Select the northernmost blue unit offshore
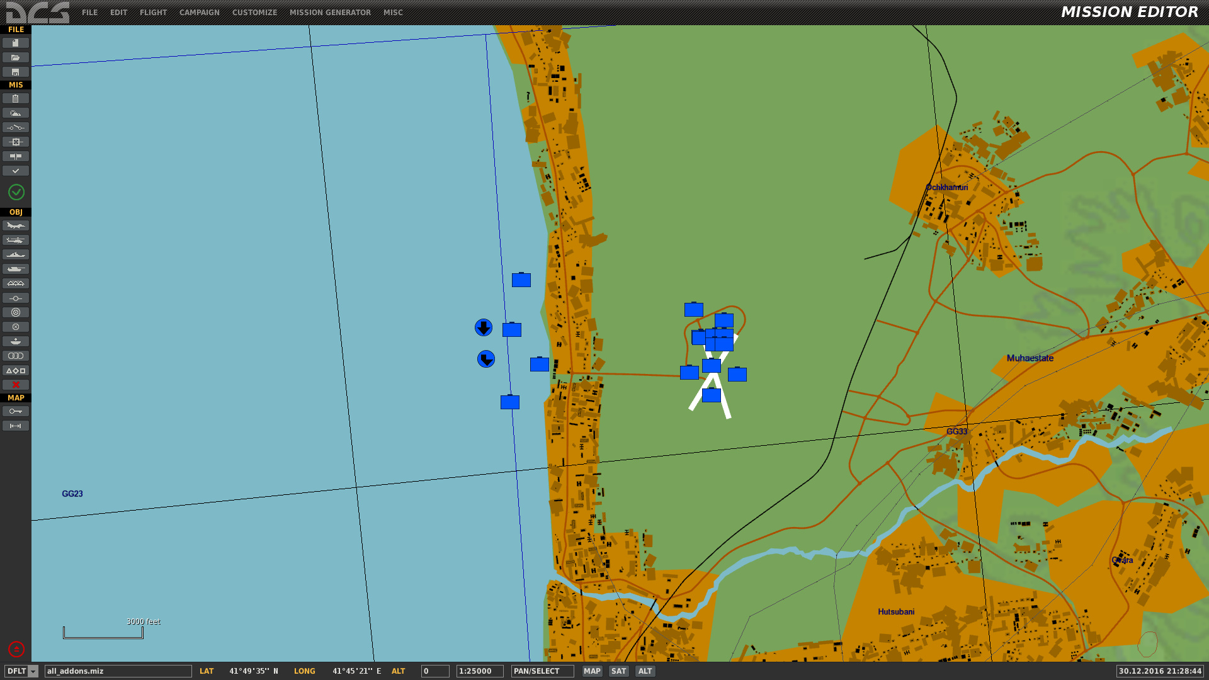This screenshot has height=680, width=1209. (521, 280)
